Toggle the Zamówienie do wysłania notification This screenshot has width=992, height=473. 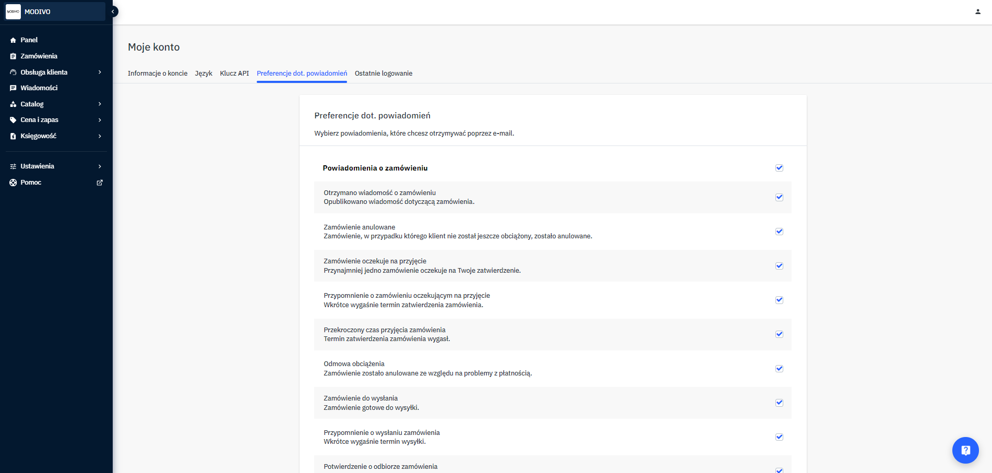tap(779, 403)
